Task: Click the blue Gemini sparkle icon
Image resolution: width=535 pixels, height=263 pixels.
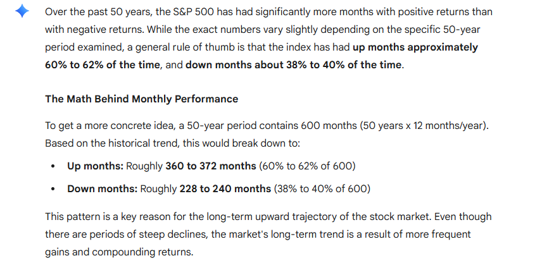Action: 22,12
